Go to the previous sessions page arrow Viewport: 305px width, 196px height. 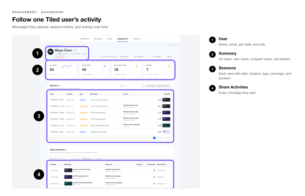coord(151,138)
